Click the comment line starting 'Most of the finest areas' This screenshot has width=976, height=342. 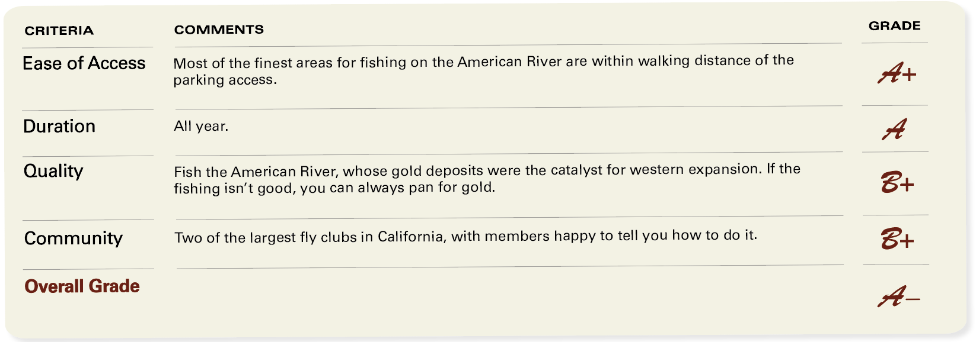(483, 62)
